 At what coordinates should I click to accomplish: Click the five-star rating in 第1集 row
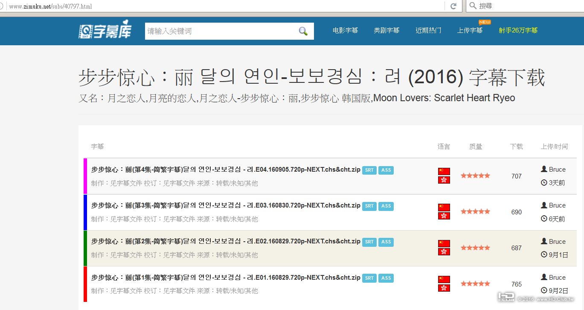[475, 284]
